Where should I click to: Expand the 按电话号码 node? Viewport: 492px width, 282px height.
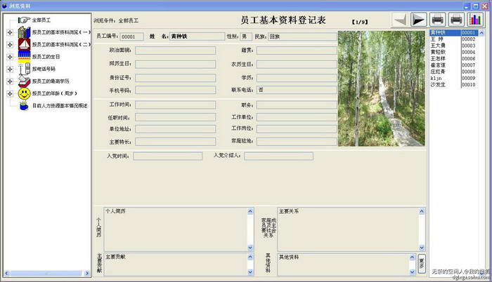(x=10, y=69)
